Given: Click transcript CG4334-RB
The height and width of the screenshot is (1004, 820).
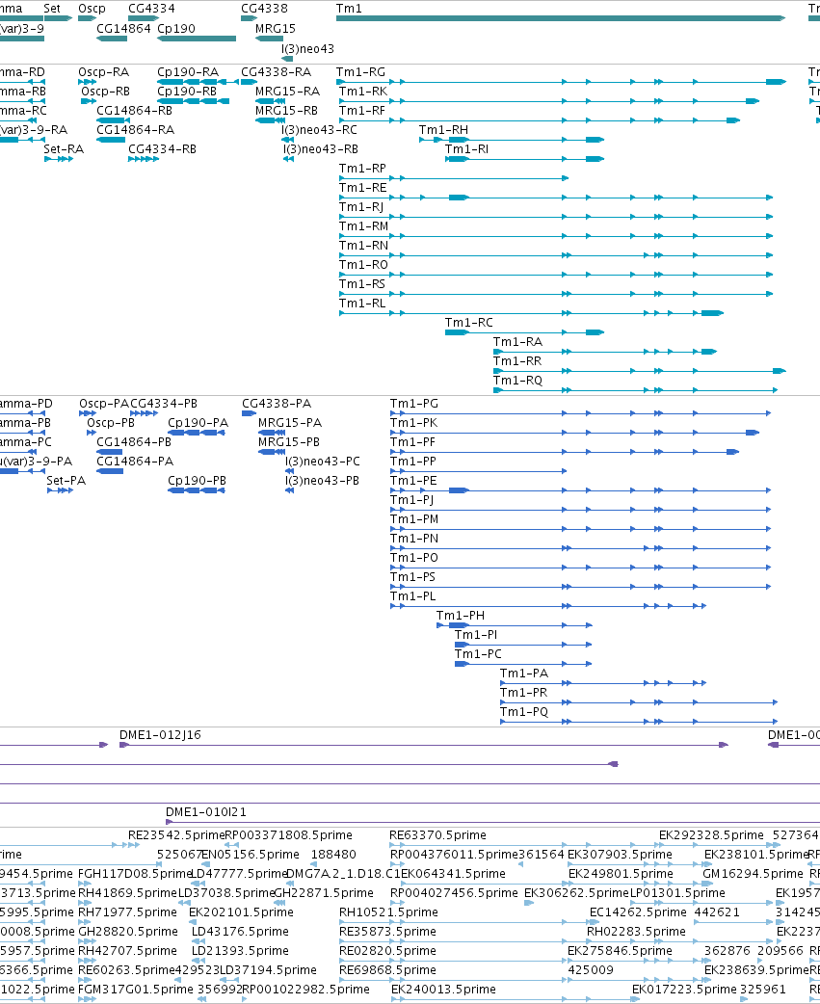Looking at the screenshot, I should pyautogui.click(x=163, y=149).
